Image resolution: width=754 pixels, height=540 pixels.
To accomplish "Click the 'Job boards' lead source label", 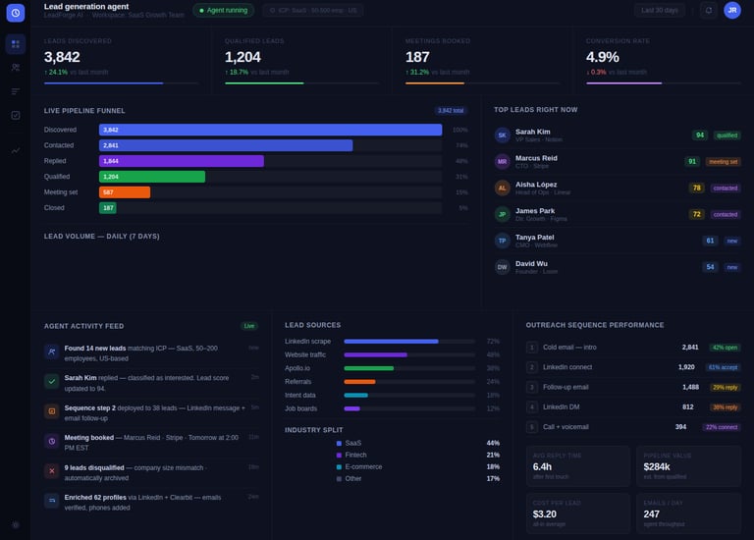I will (x=300, y=408).
